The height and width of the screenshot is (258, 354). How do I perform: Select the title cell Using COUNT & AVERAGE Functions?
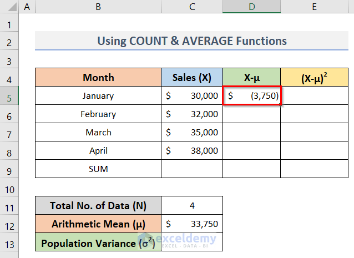[x=192, y=41]
